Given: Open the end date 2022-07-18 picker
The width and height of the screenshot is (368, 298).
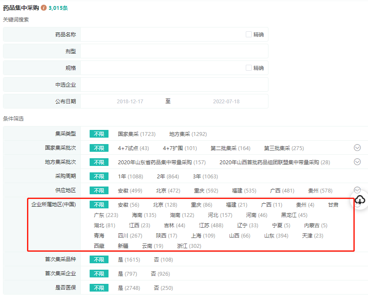Looking at the screenshot, I should pyautogui.click(x=226, y=102).
